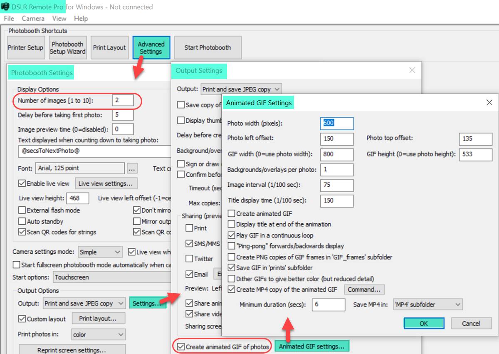This screenshot has height=354, width=499.
Task: Click the Advanced Settings button
Action: click(x=151, y=47)
